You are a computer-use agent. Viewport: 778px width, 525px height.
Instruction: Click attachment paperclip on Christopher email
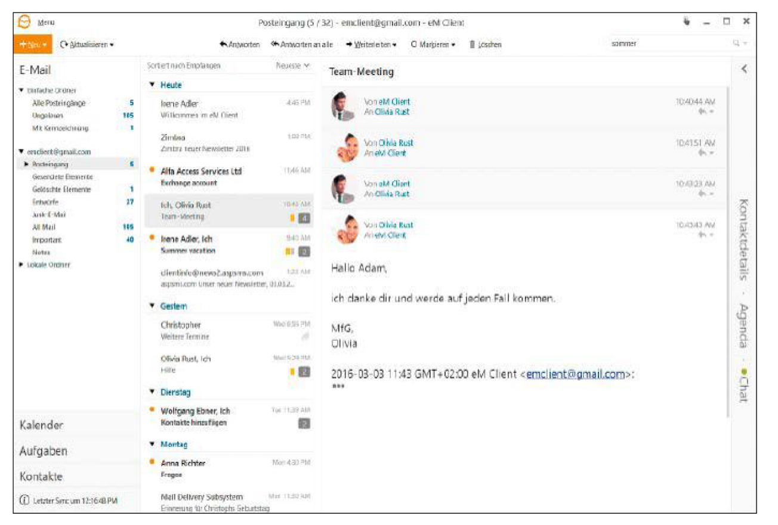tap(305, 337)
